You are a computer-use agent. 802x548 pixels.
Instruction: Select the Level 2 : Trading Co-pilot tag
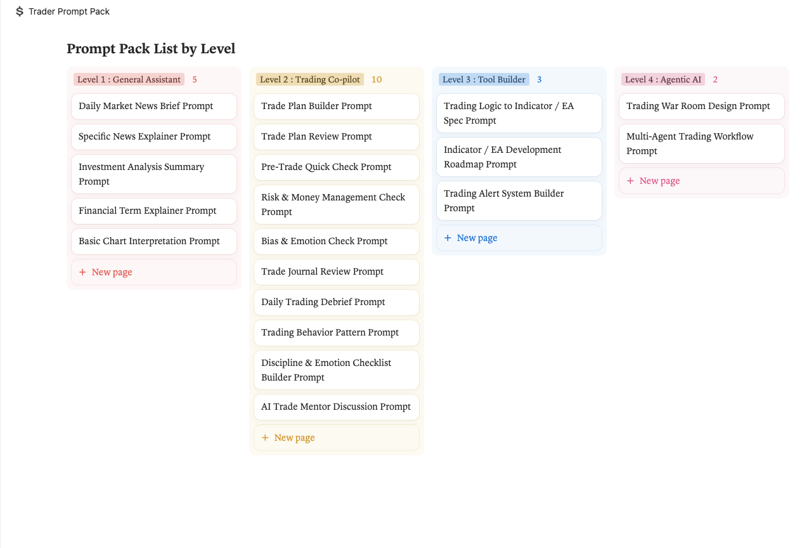310,79
